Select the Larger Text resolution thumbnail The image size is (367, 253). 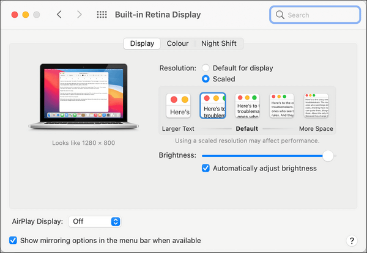179,106
